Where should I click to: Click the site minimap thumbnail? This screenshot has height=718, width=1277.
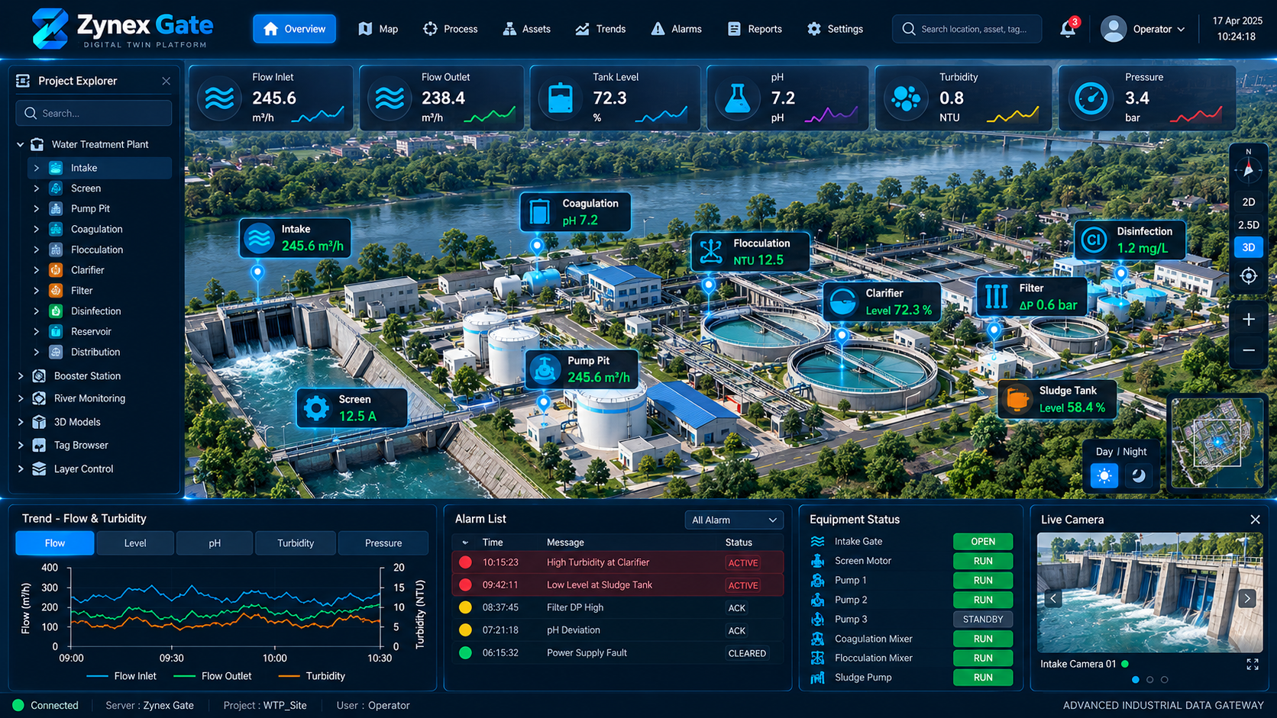point(1217,443)
